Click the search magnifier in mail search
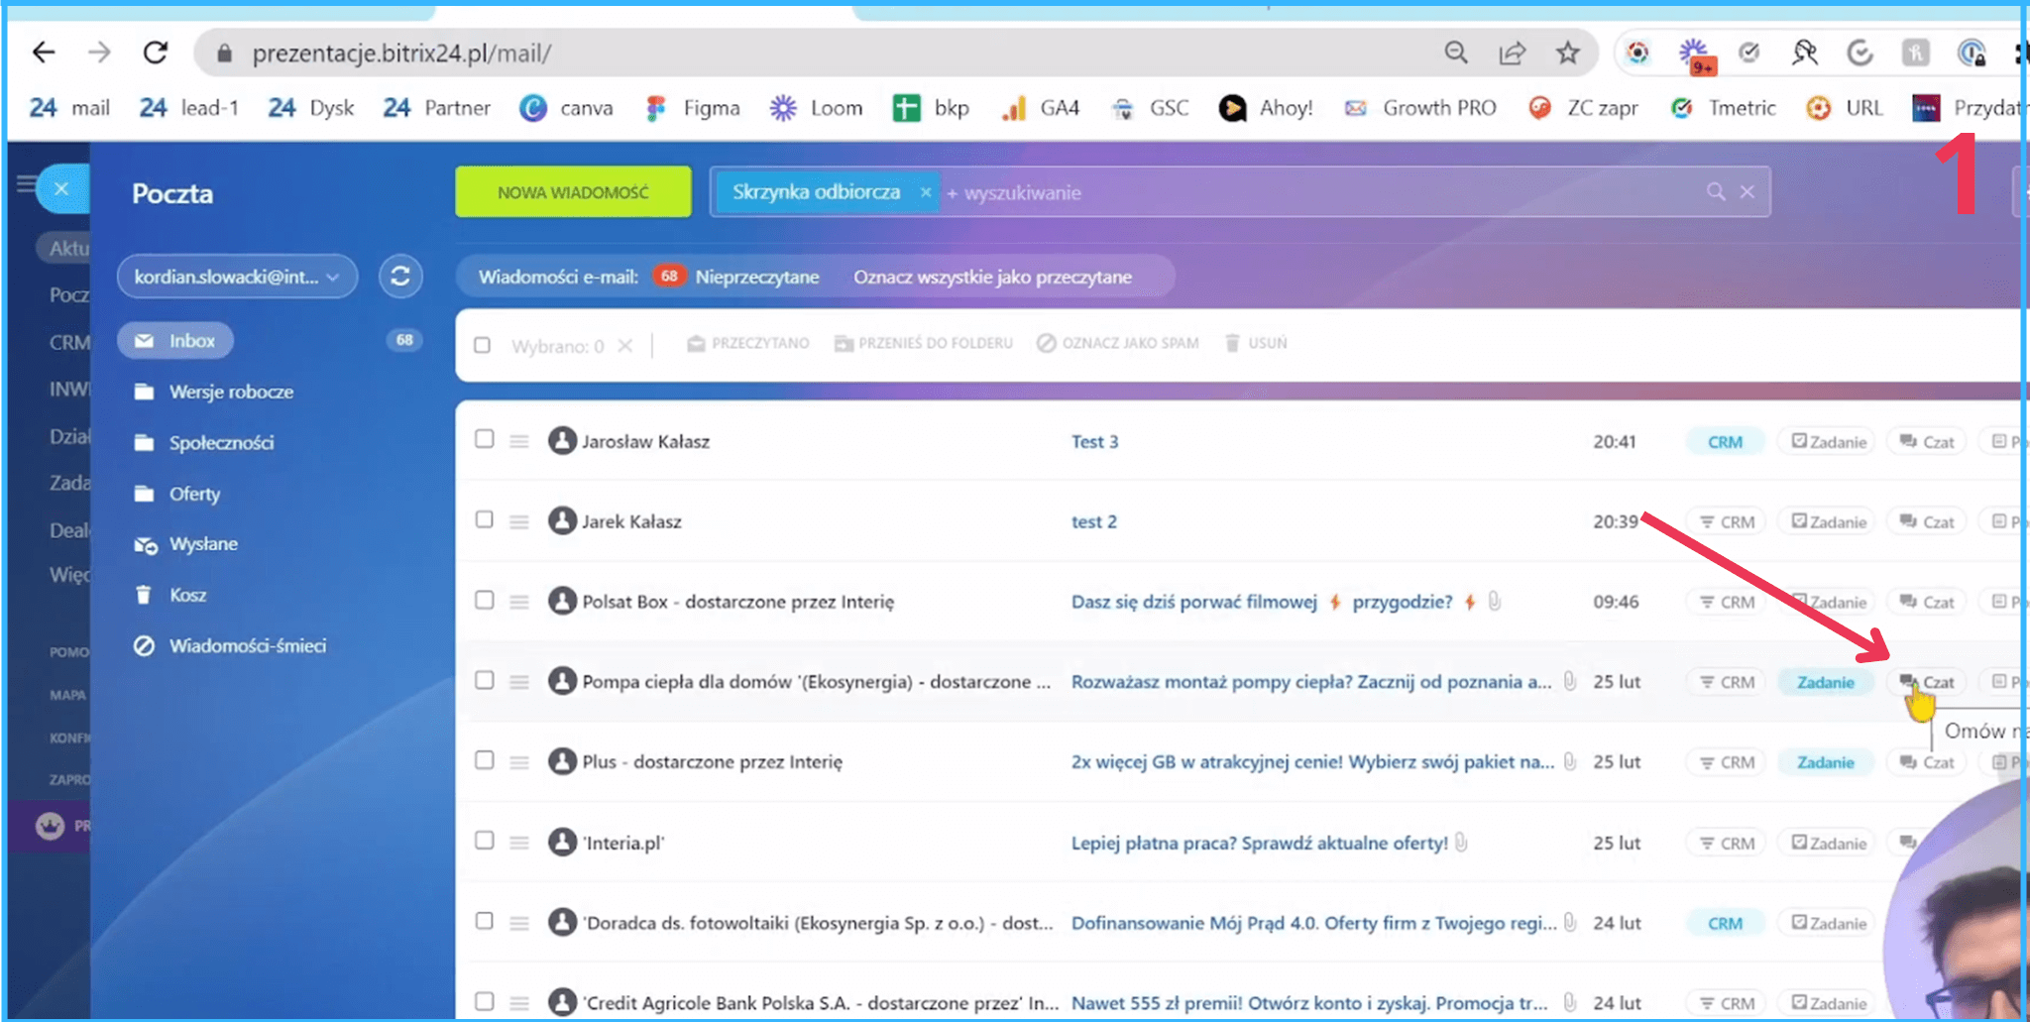The image size is (2030, 1022). click(x=1715, y=192)
